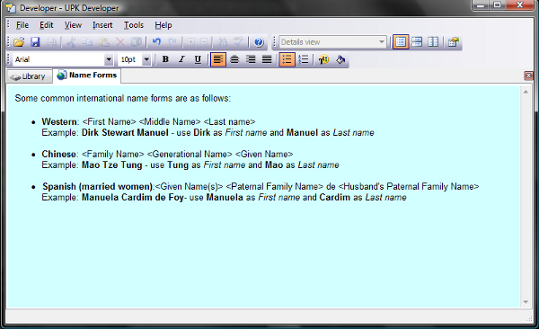Toggle Justify alignment button
Viewport: 539px width, 329px height.
coord(267,59)
